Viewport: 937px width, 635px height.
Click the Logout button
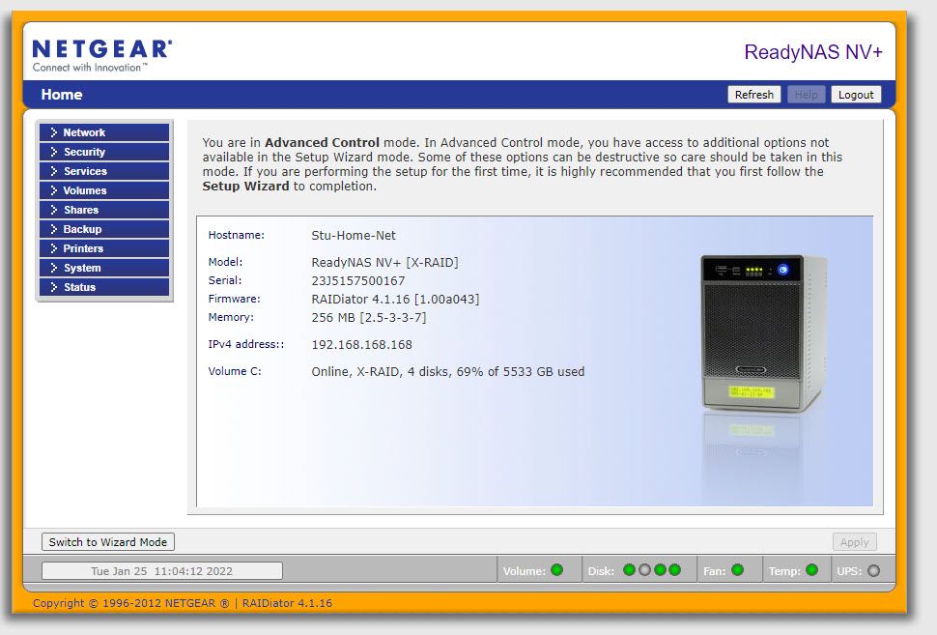855,95
